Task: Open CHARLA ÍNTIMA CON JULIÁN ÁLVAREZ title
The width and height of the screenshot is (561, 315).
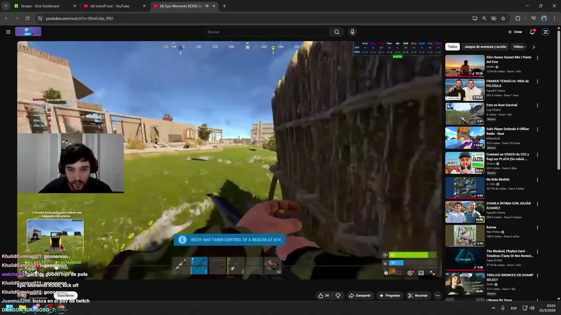Action: [x=508, y=206]
